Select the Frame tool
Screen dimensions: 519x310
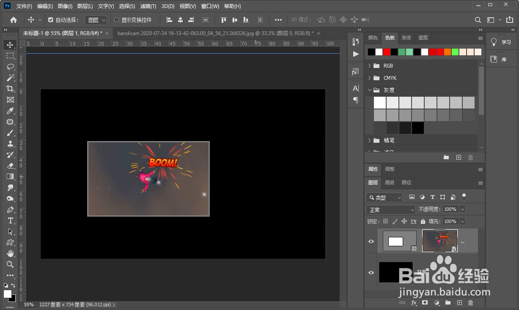(x=10, y=100)
